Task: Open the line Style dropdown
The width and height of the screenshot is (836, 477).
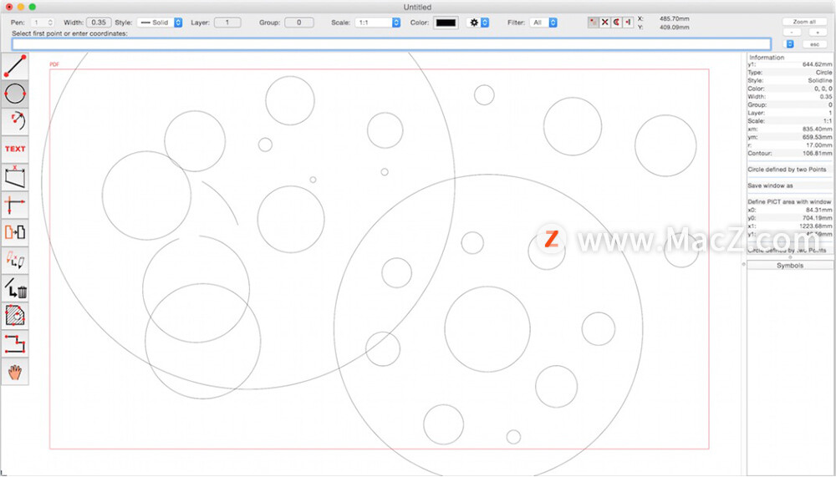Action: click(x=160, y=23)
